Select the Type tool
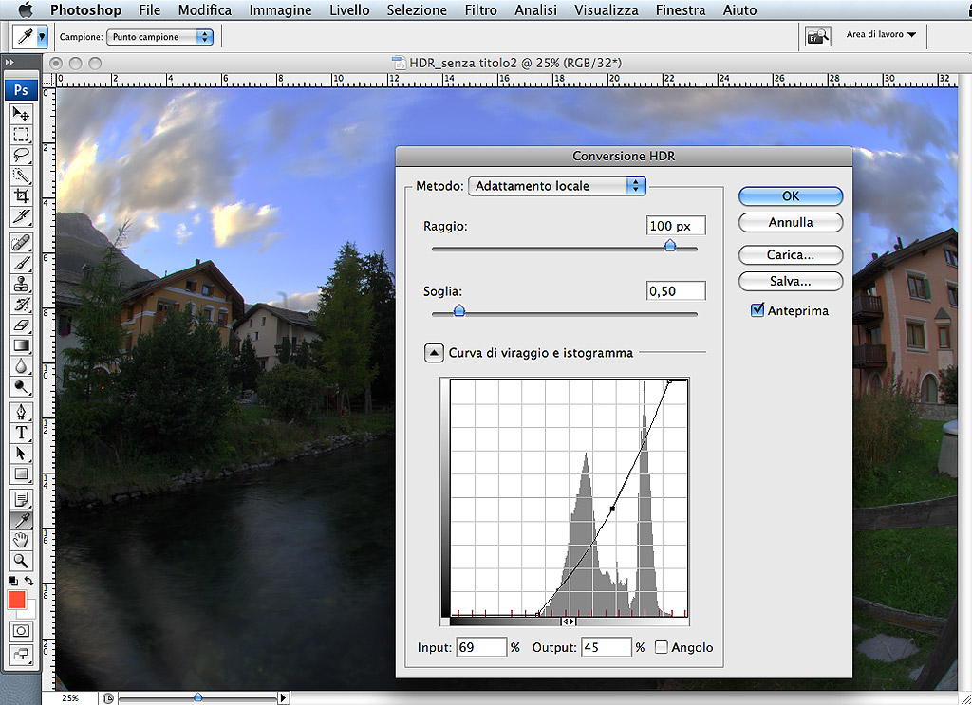Image resolution: width=972 pixels, height=705 pixels. pos(21,433)
